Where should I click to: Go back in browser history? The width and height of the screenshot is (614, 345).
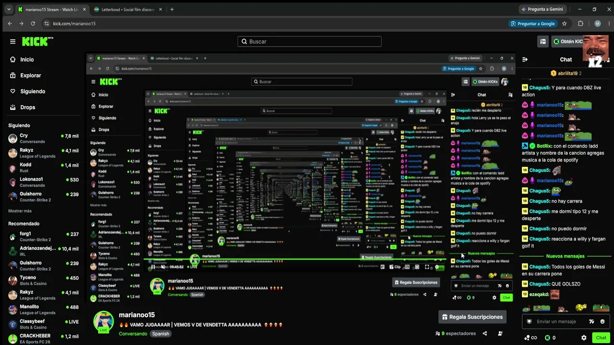tap(10, 23)
